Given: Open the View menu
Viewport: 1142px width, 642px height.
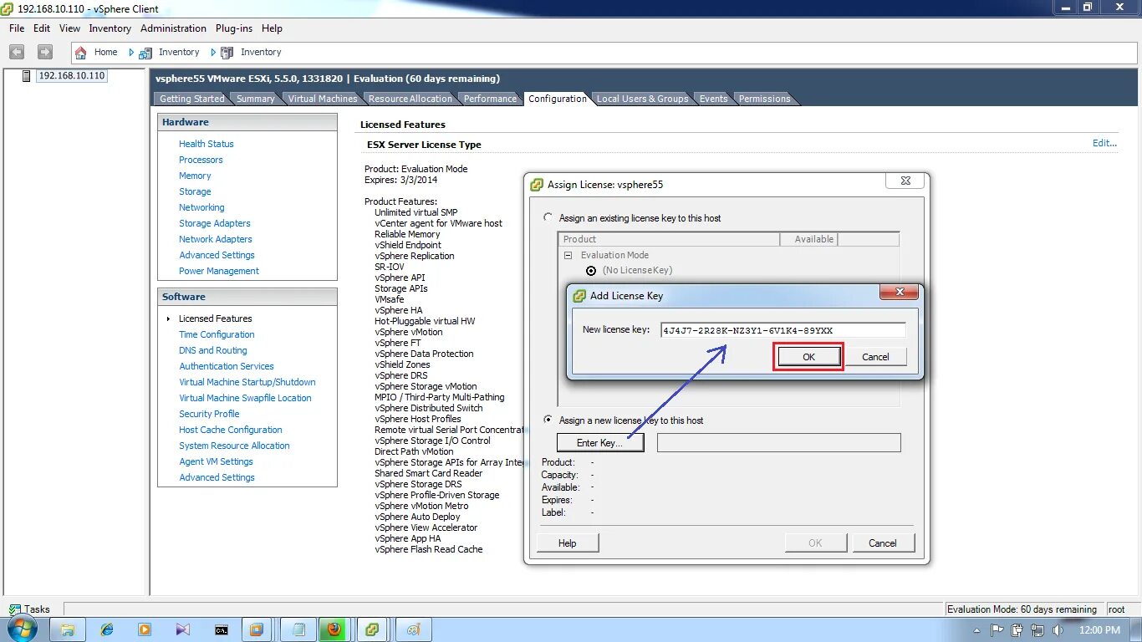Looking at the screenshot, I should (70, 28).
